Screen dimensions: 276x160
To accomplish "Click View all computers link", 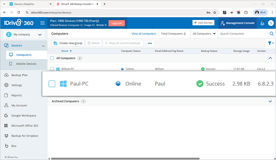I will click(144, 34).
